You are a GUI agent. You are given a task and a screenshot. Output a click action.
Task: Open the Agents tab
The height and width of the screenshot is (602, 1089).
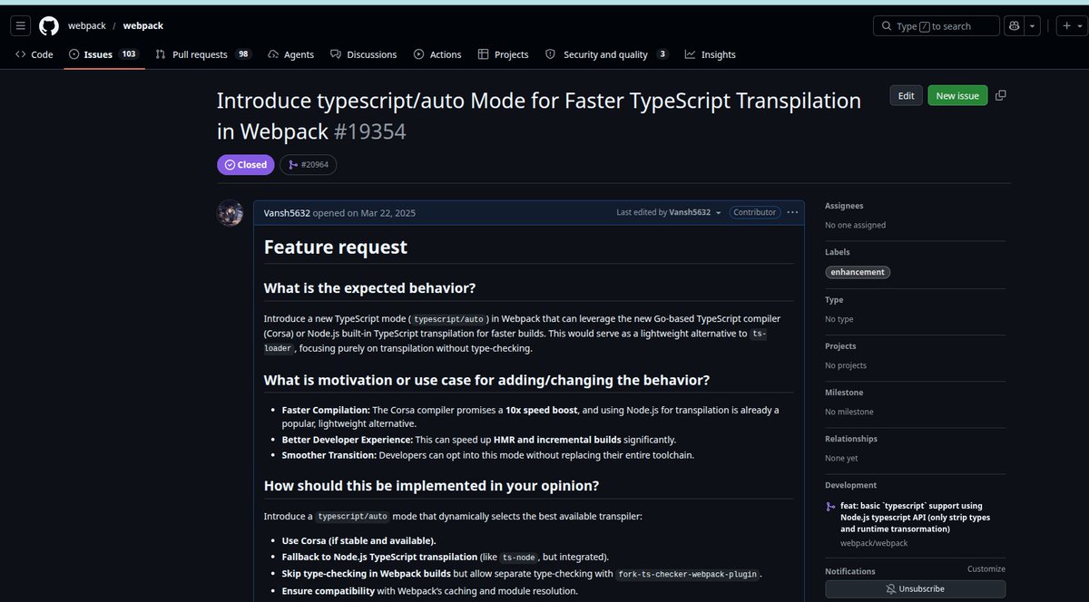pos(290,54)
